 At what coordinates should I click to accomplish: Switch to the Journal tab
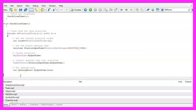click(x=59, y=105)
